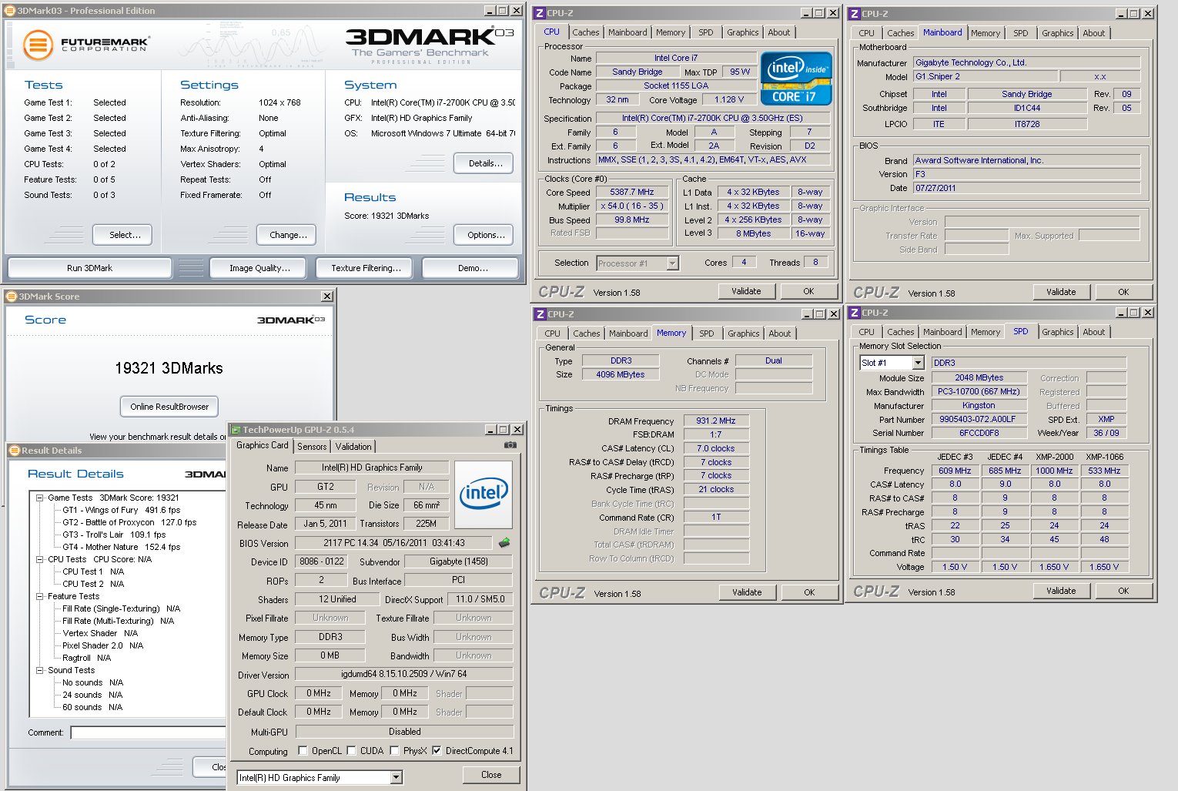Click the GPU-Z driver version igdumd64 field
The image size is (1178, 791).
[x=404, y=674]
